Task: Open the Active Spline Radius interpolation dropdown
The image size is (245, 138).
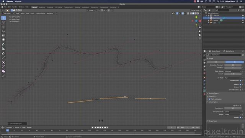Action: [233, 114]
